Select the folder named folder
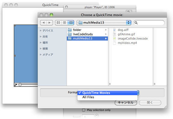 [87, 30]
